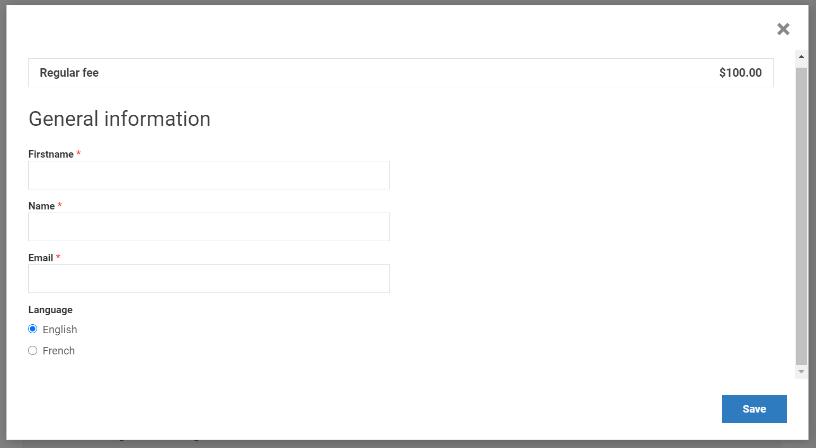Click the vertical scrollbar thumb
816x448 pixels.
801,216
